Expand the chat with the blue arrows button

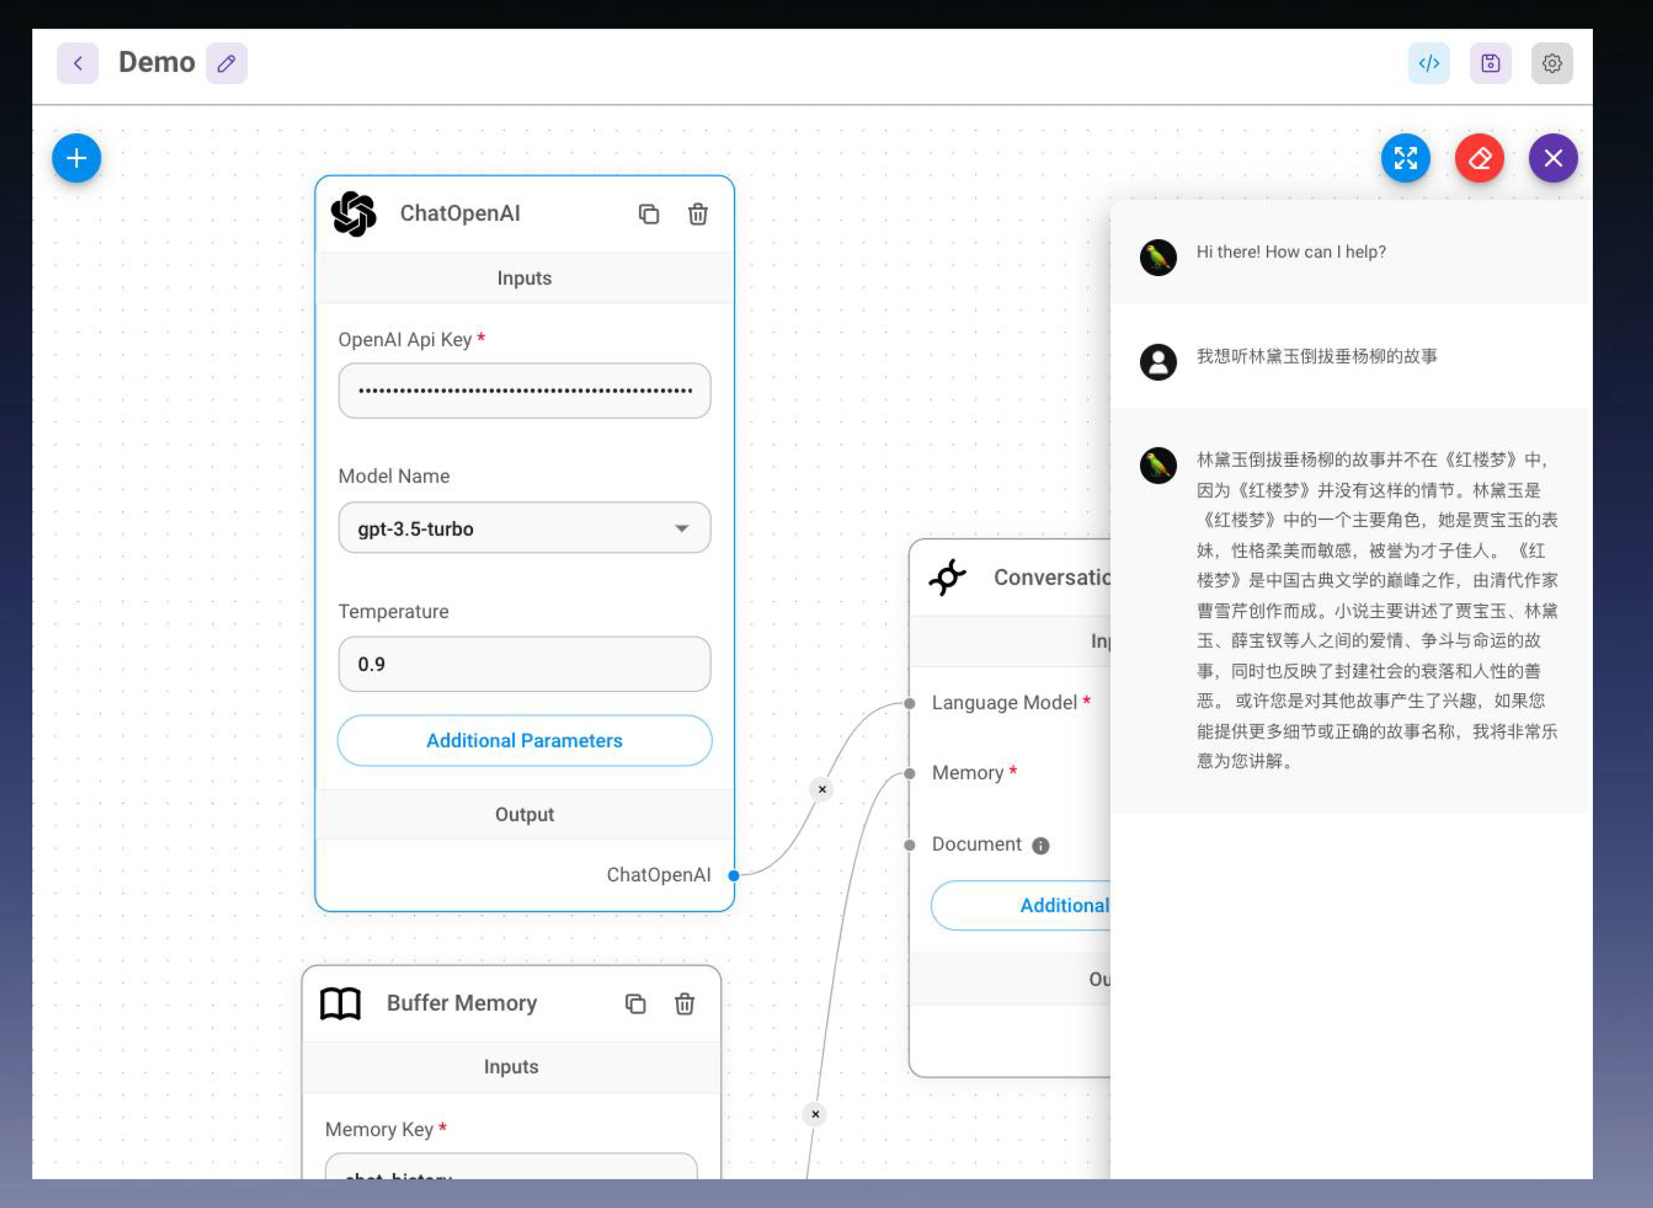click(x=1405, y=158)
